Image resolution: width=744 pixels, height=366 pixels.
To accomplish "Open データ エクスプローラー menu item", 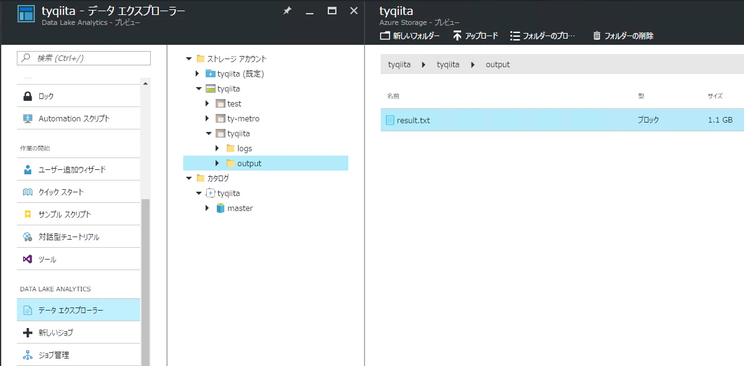I will pos(79,310).
